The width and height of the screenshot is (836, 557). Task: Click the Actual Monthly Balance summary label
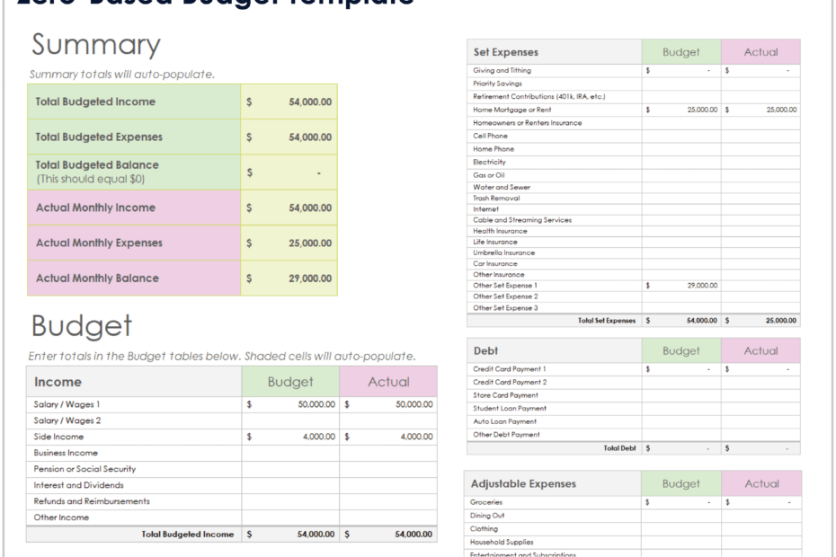pyautogui.click(x=97, y=278)
